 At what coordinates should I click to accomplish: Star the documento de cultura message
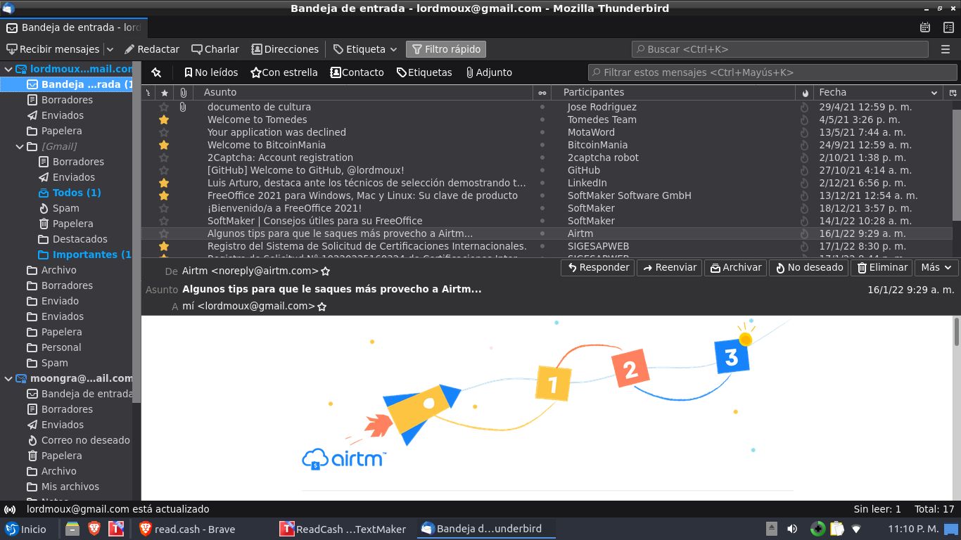164,107
